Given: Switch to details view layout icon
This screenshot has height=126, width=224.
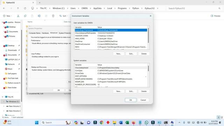Looking at the screenshot, I should pyautogui.click(x=218, y=117).
